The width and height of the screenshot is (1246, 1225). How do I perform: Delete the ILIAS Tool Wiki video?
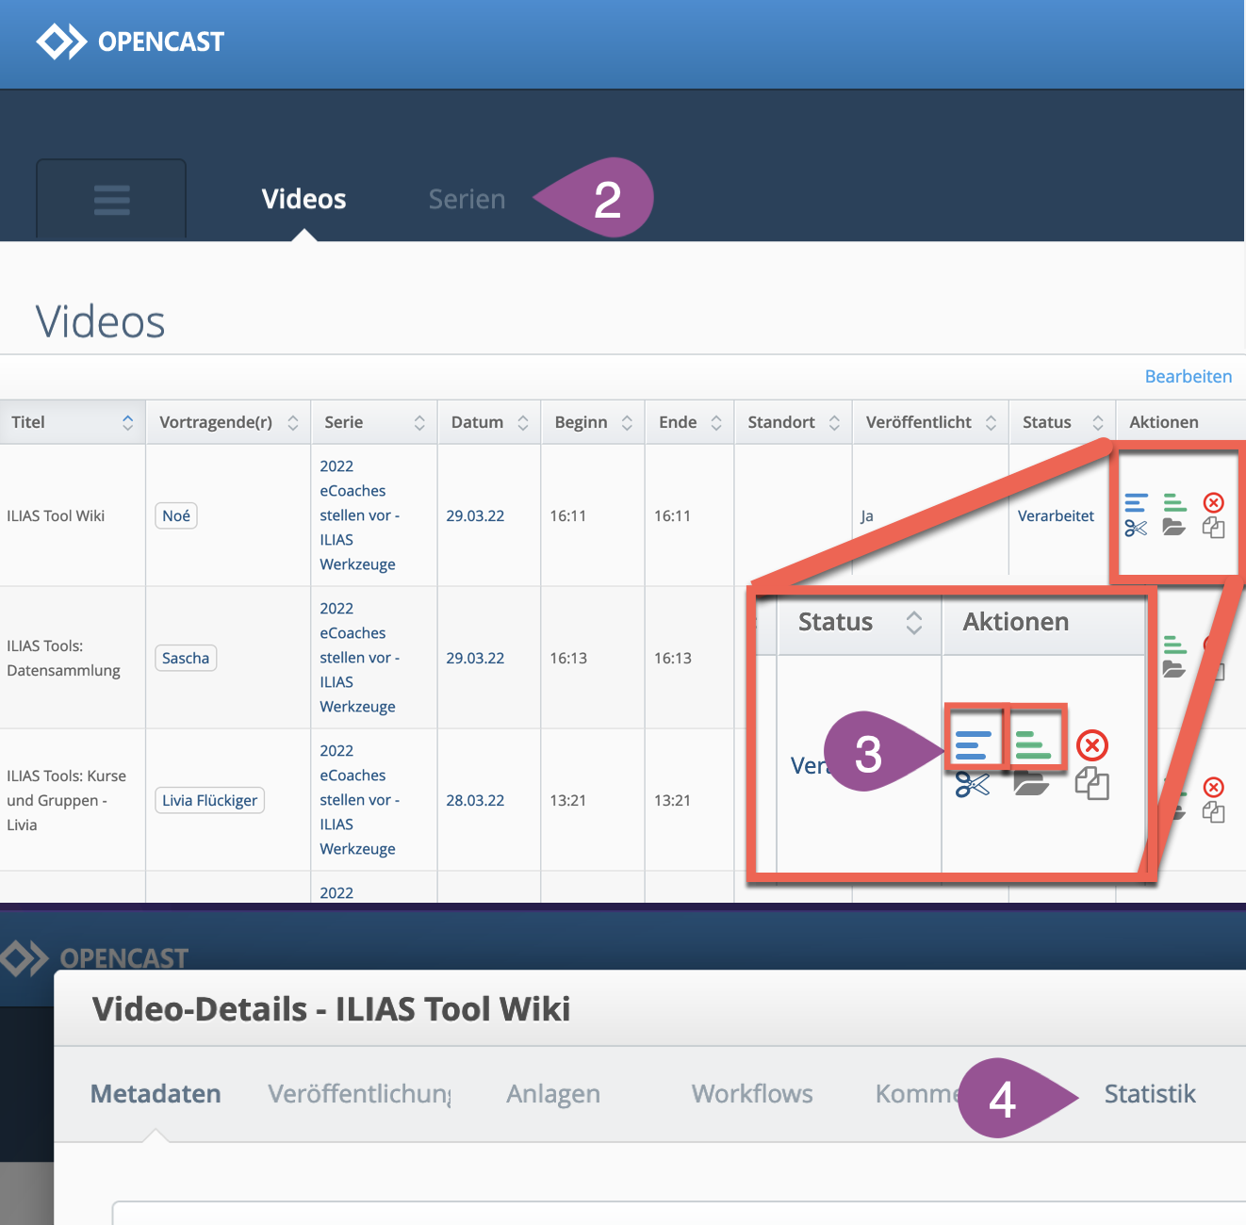1214,502
